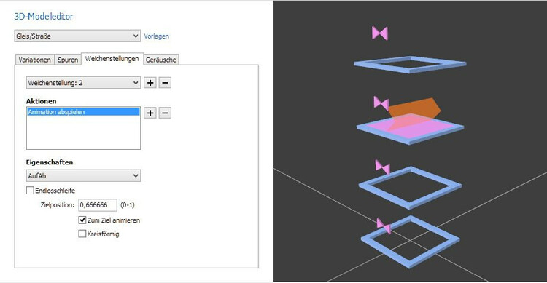Click the Zielposition input field
The height and width of the screenshot is (283, 547).
tap(98, 205)
